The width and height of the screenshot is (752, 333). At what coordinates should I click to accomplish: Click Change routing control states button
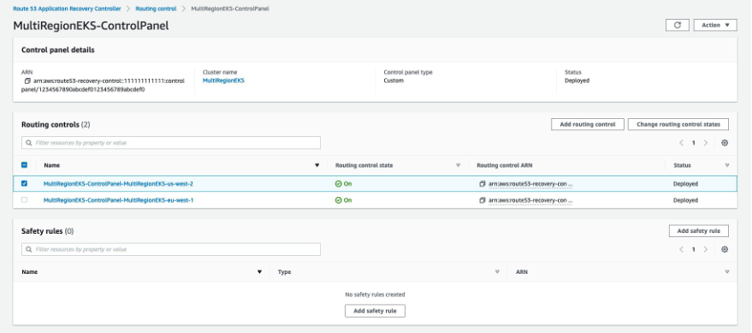(678, 124)
